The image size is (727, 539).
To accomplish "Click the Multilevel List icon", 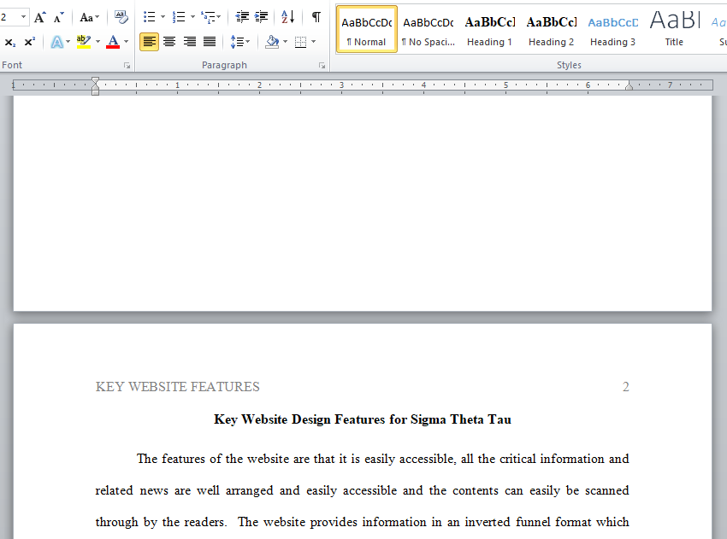I will tap(208, 18).
